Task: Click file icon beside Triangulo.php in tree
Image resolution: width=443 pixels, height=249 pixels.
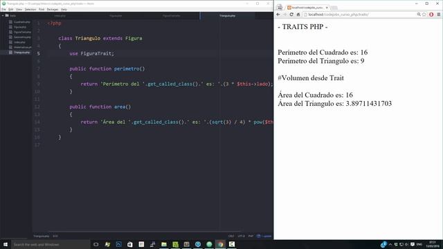Action: point(10,53)
